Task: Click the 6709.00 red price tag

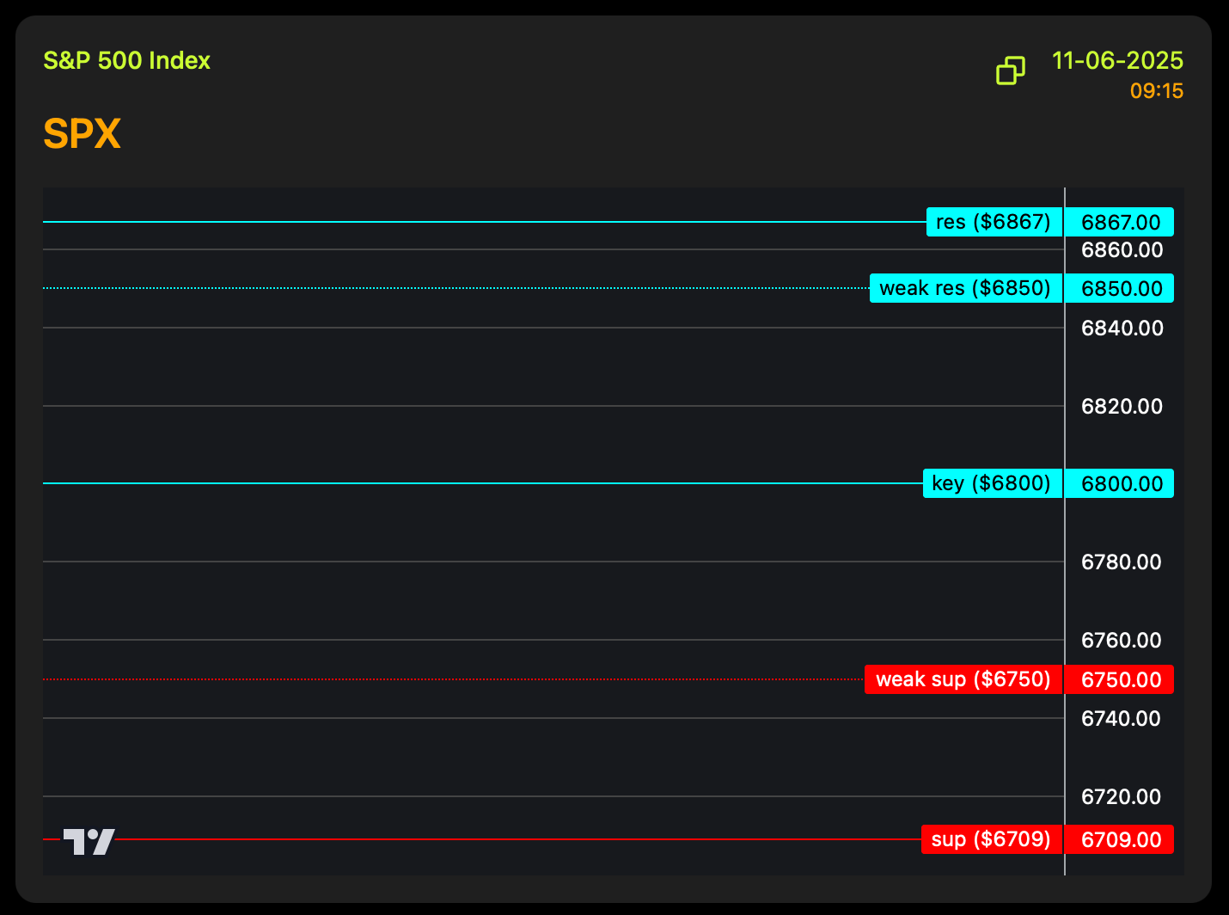Action: 1120,839
